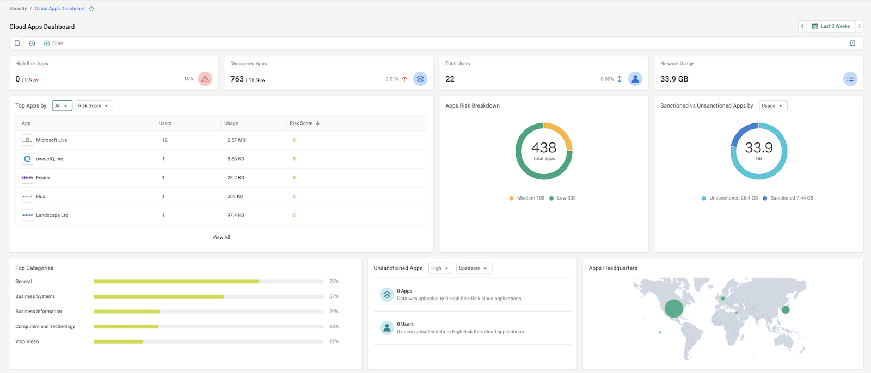Star the Cloud Apps Dashboard as favorite
The height and width of the screenshot is (373, 871).
tap(91, 9)
